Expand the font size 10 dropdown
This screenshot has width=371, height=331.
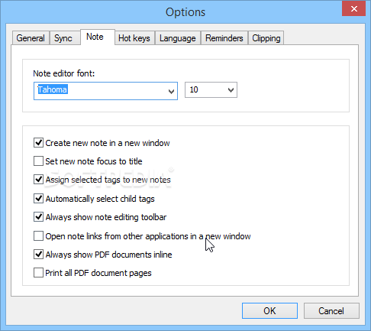(x=211, y=89)
